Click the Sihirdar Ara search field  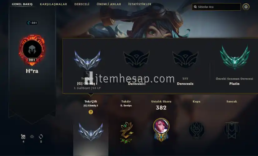click(216, 7)
